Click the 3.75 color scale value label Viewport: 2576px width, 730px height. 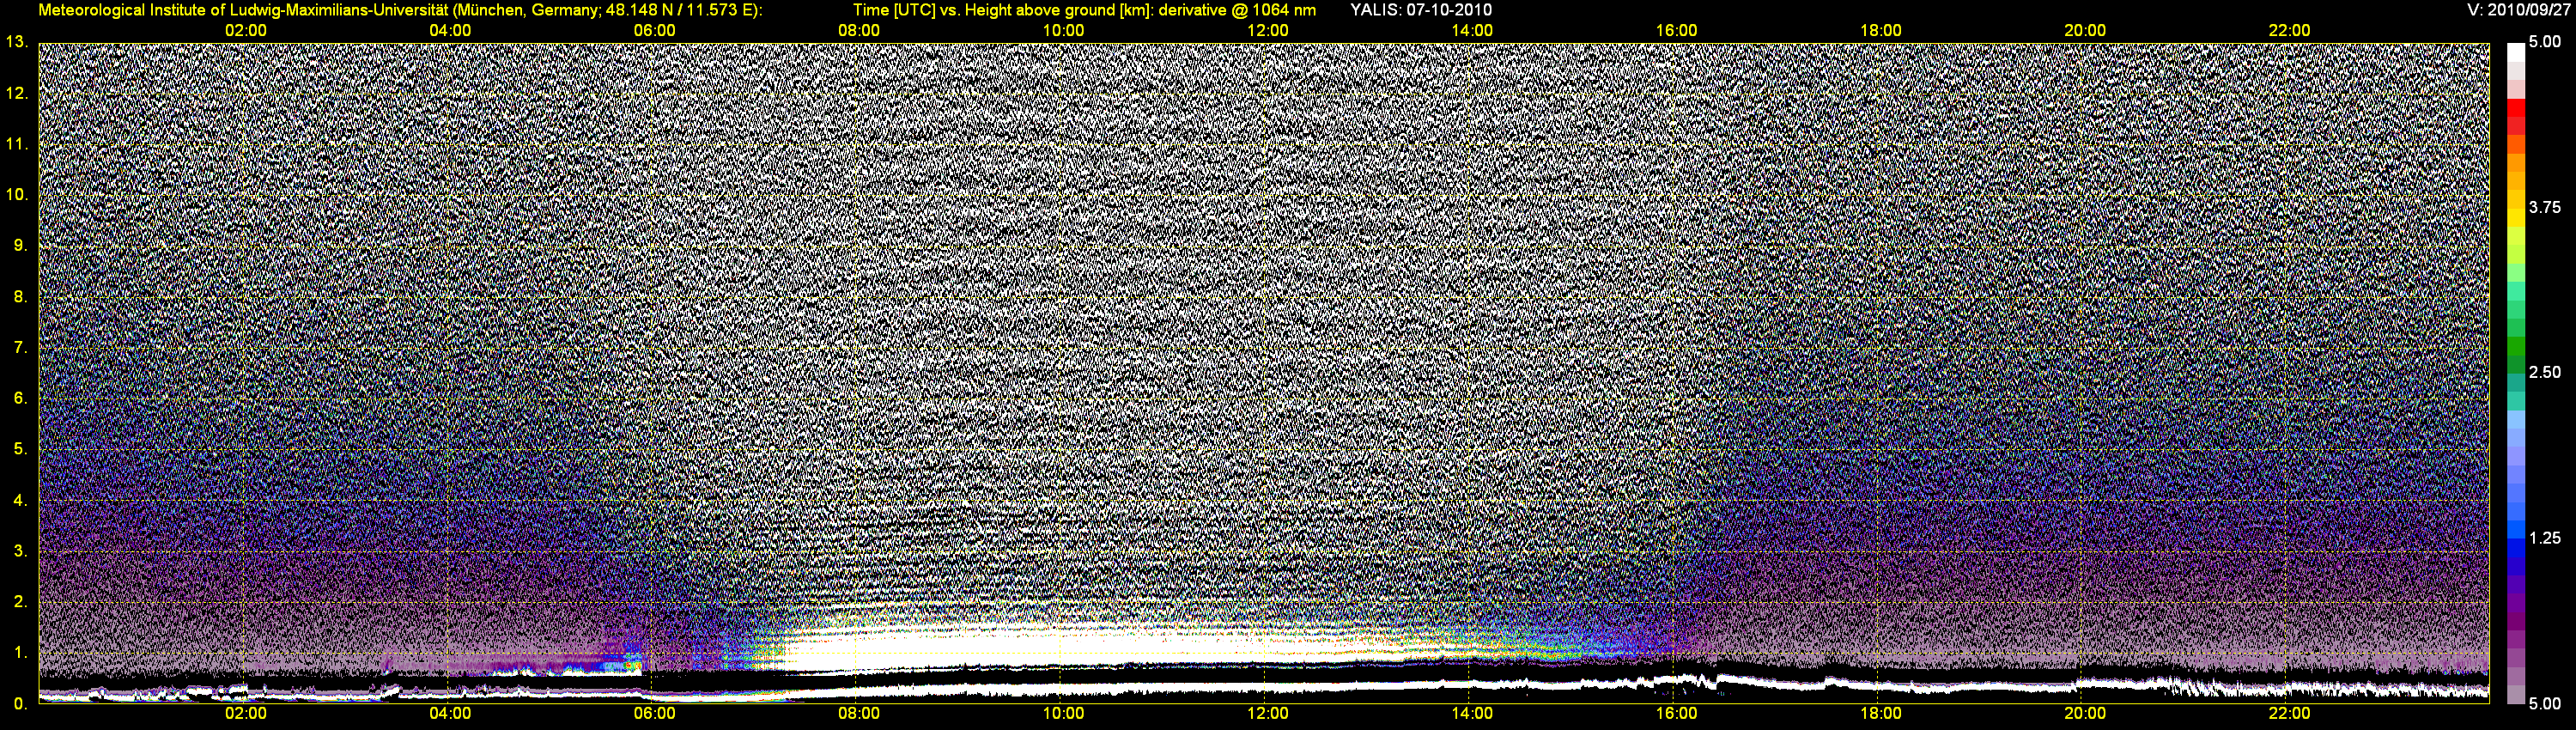[2544, 207]
